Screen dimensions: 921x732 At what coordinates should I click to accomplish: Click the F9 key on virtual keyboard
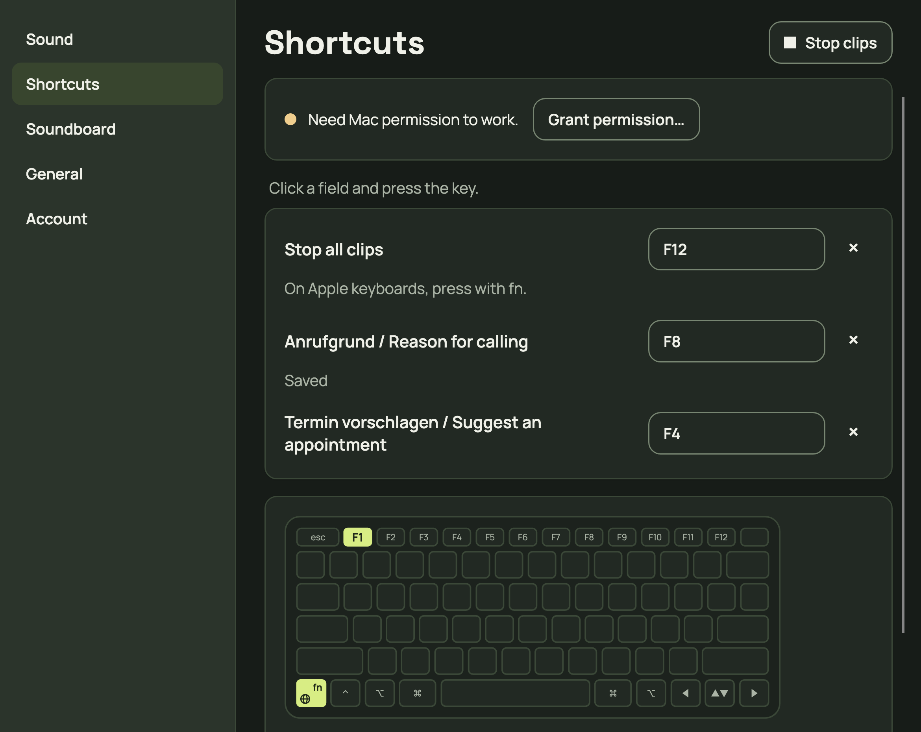622,537
